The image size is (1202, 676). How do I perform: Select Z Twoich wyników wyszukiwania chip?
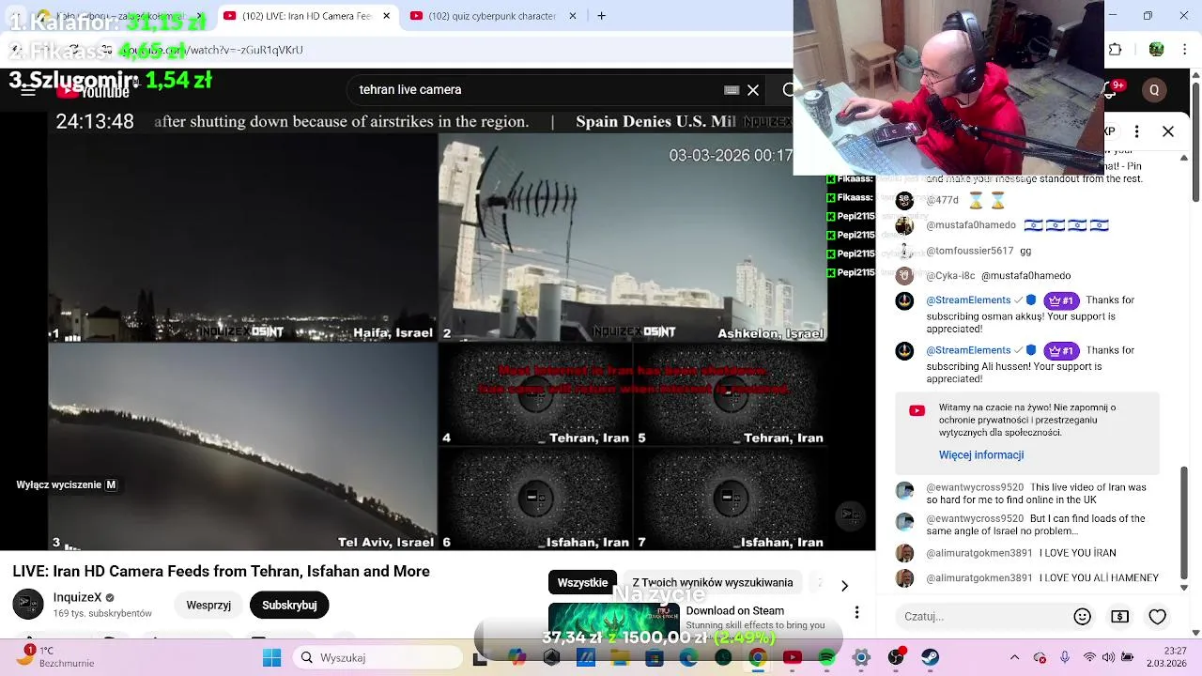coord(713,583)
